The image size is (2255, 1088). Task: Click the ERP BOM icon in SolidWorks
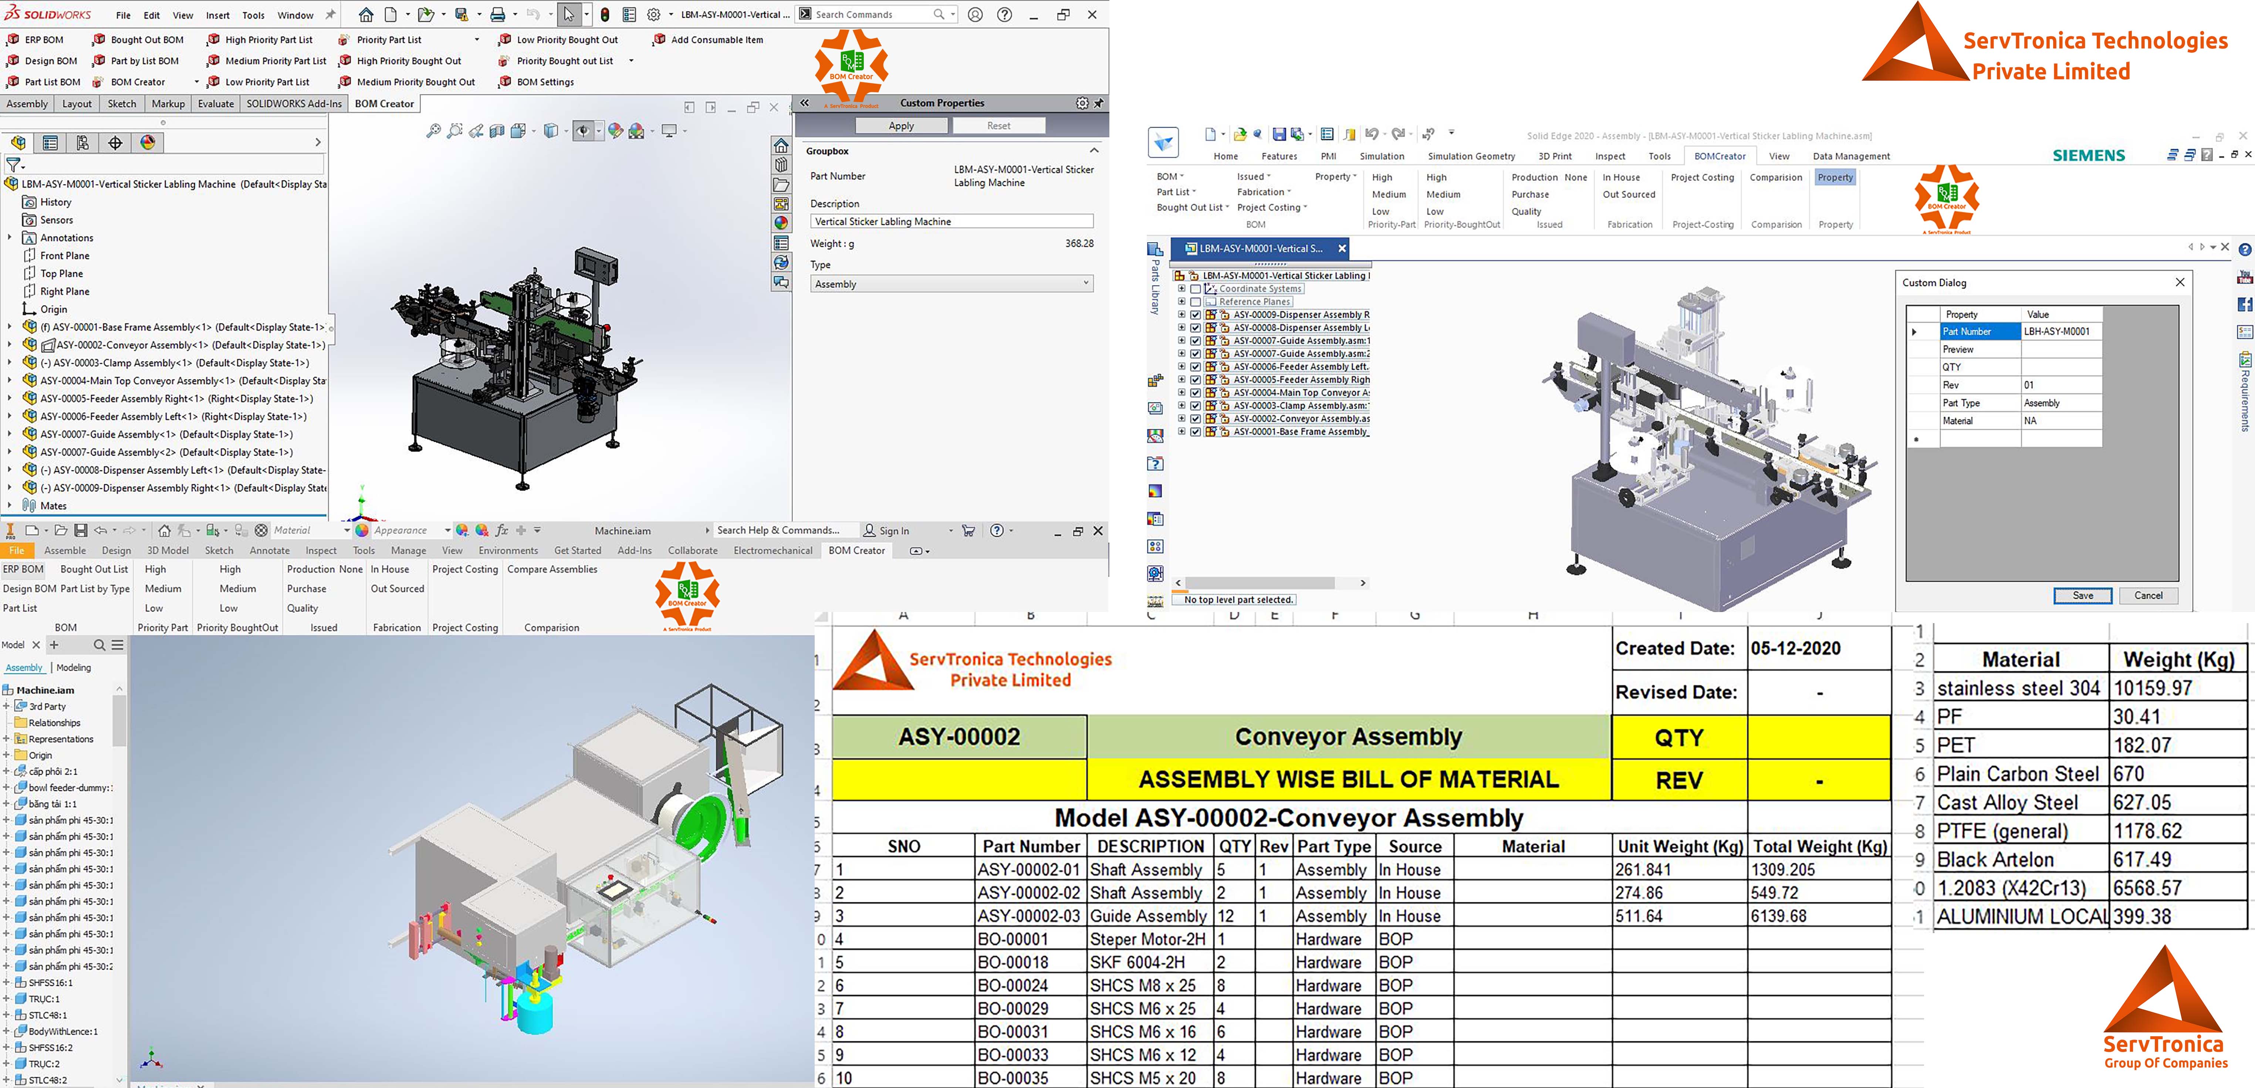pos(13,40)
